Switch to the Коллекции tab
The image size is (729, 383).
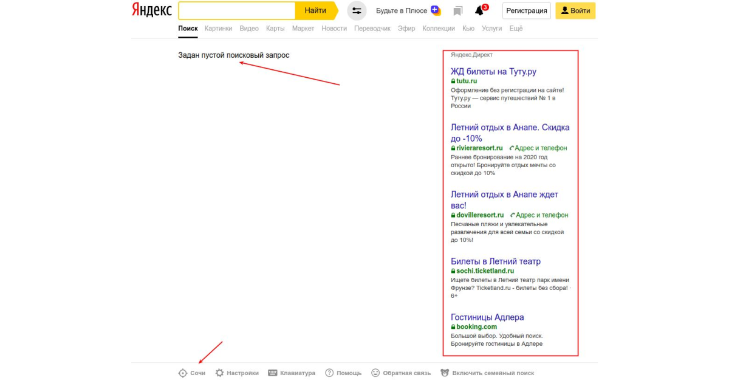tap(439, 29)
